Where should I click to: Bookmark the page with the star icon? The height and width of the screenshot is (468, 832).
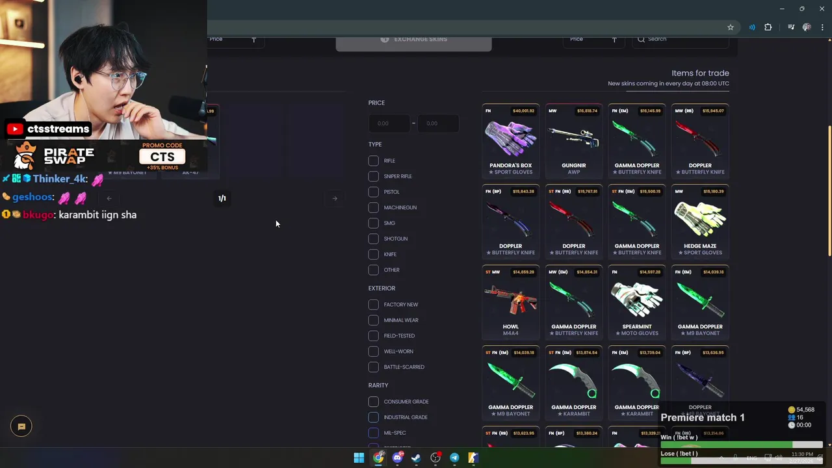pos(731,27)
